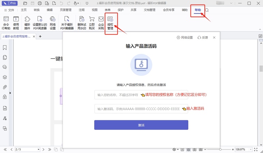The image size is (263, 153).
Task: Add a new tab with the plus button
Action: pyautogui.click(x=40, y=36)
